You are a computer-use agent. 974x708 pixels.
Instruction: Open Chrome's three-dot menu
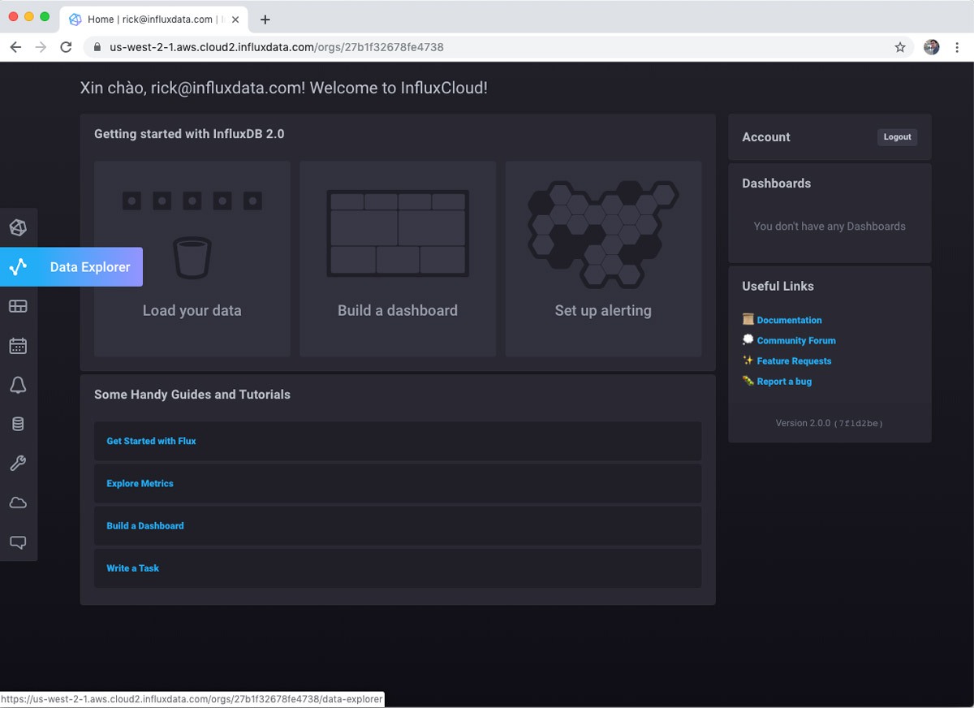click(958, 47)
